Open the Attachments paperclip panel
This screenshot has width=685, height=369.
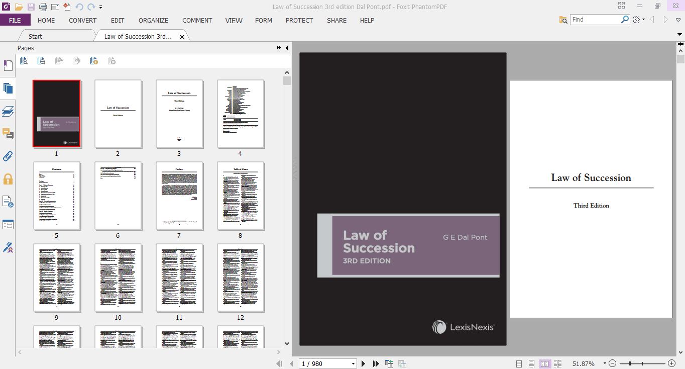[8, 156]
